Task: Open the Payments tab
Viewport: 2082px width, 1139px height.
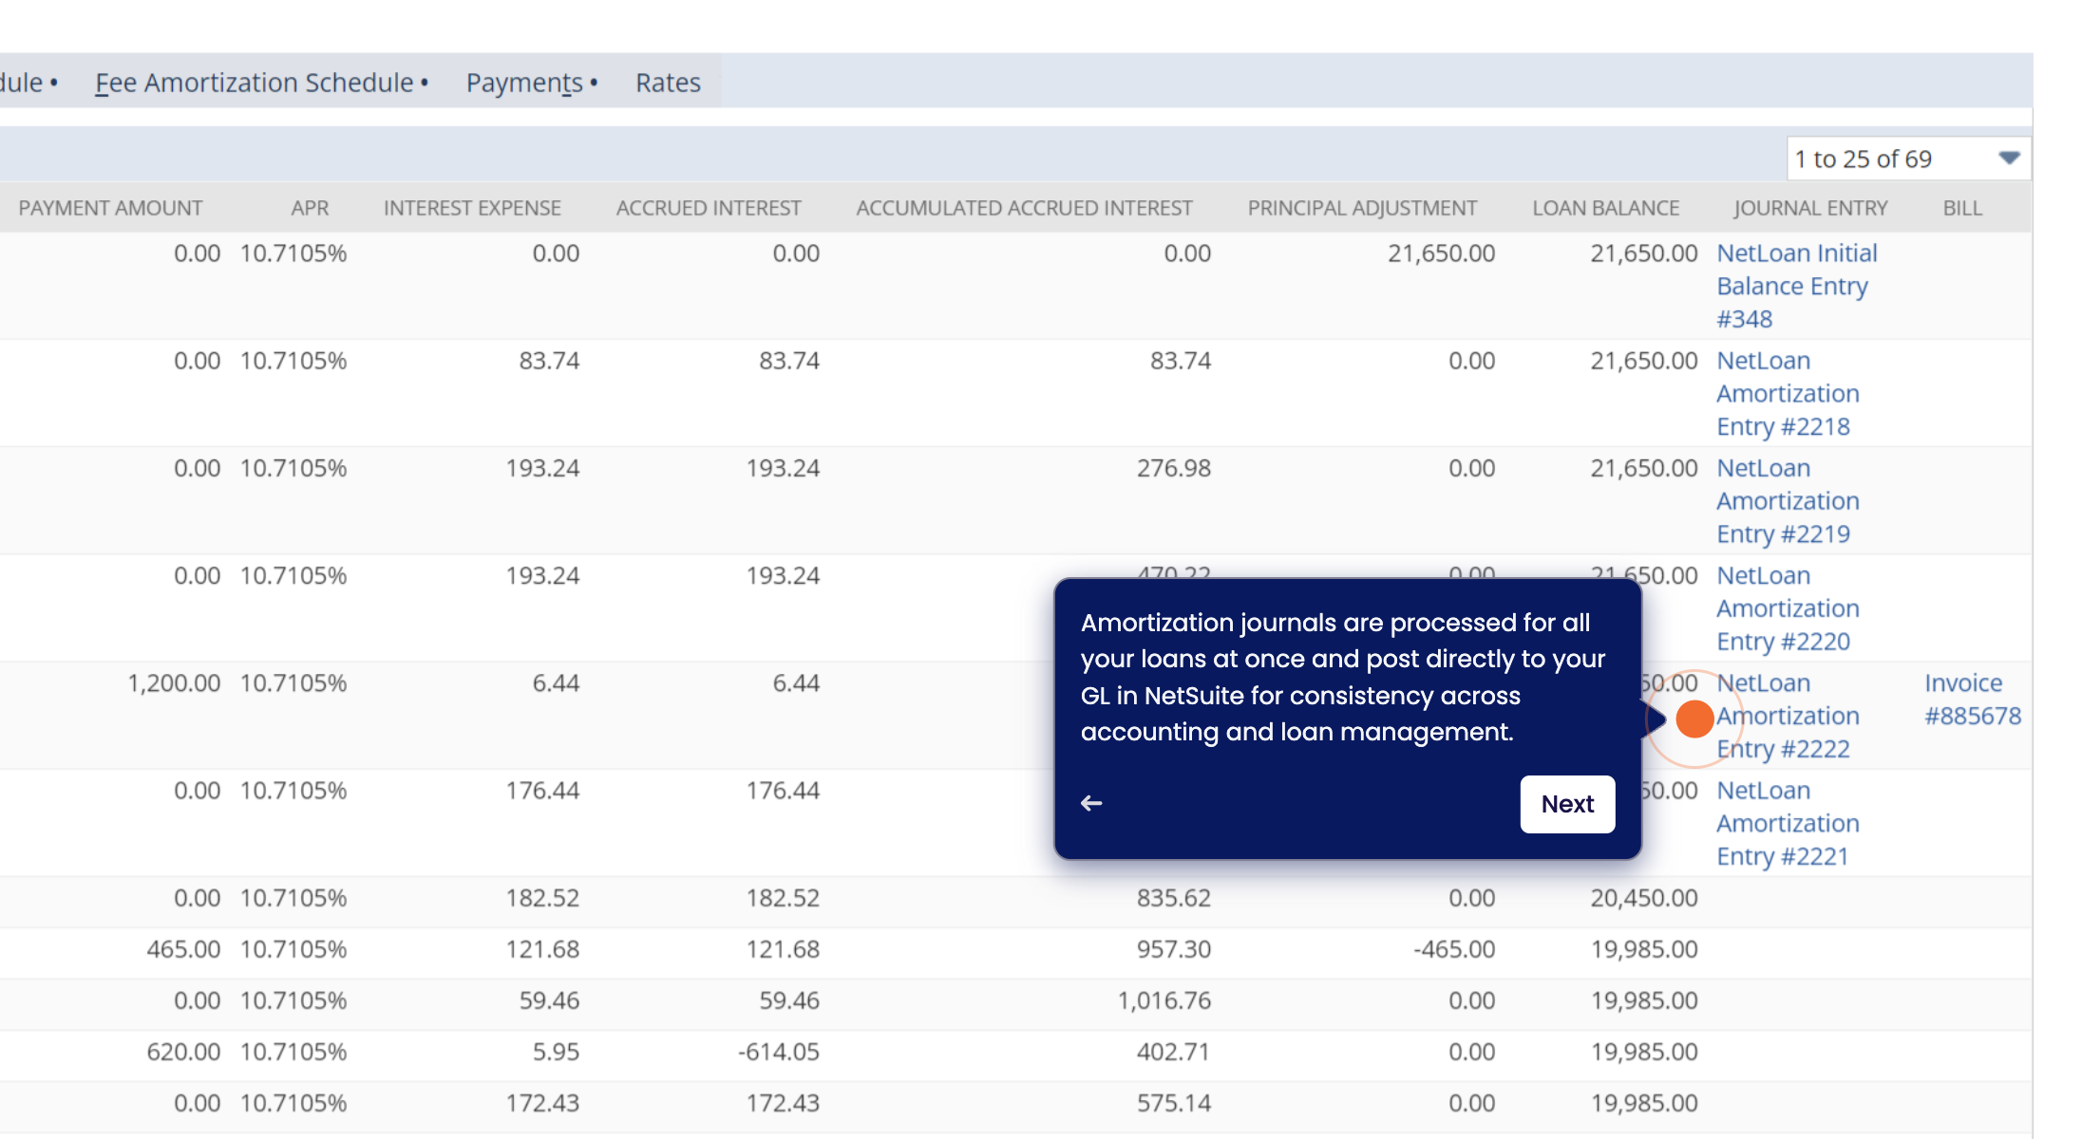Action: click(x=524, y=83)
